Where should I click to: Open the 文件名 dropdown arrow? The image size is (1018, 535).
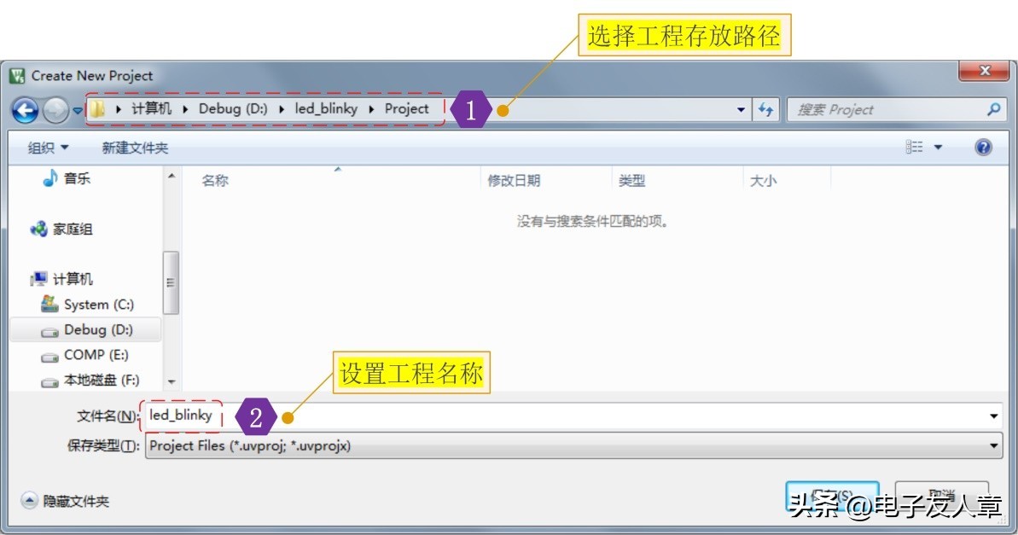[993, 416]
